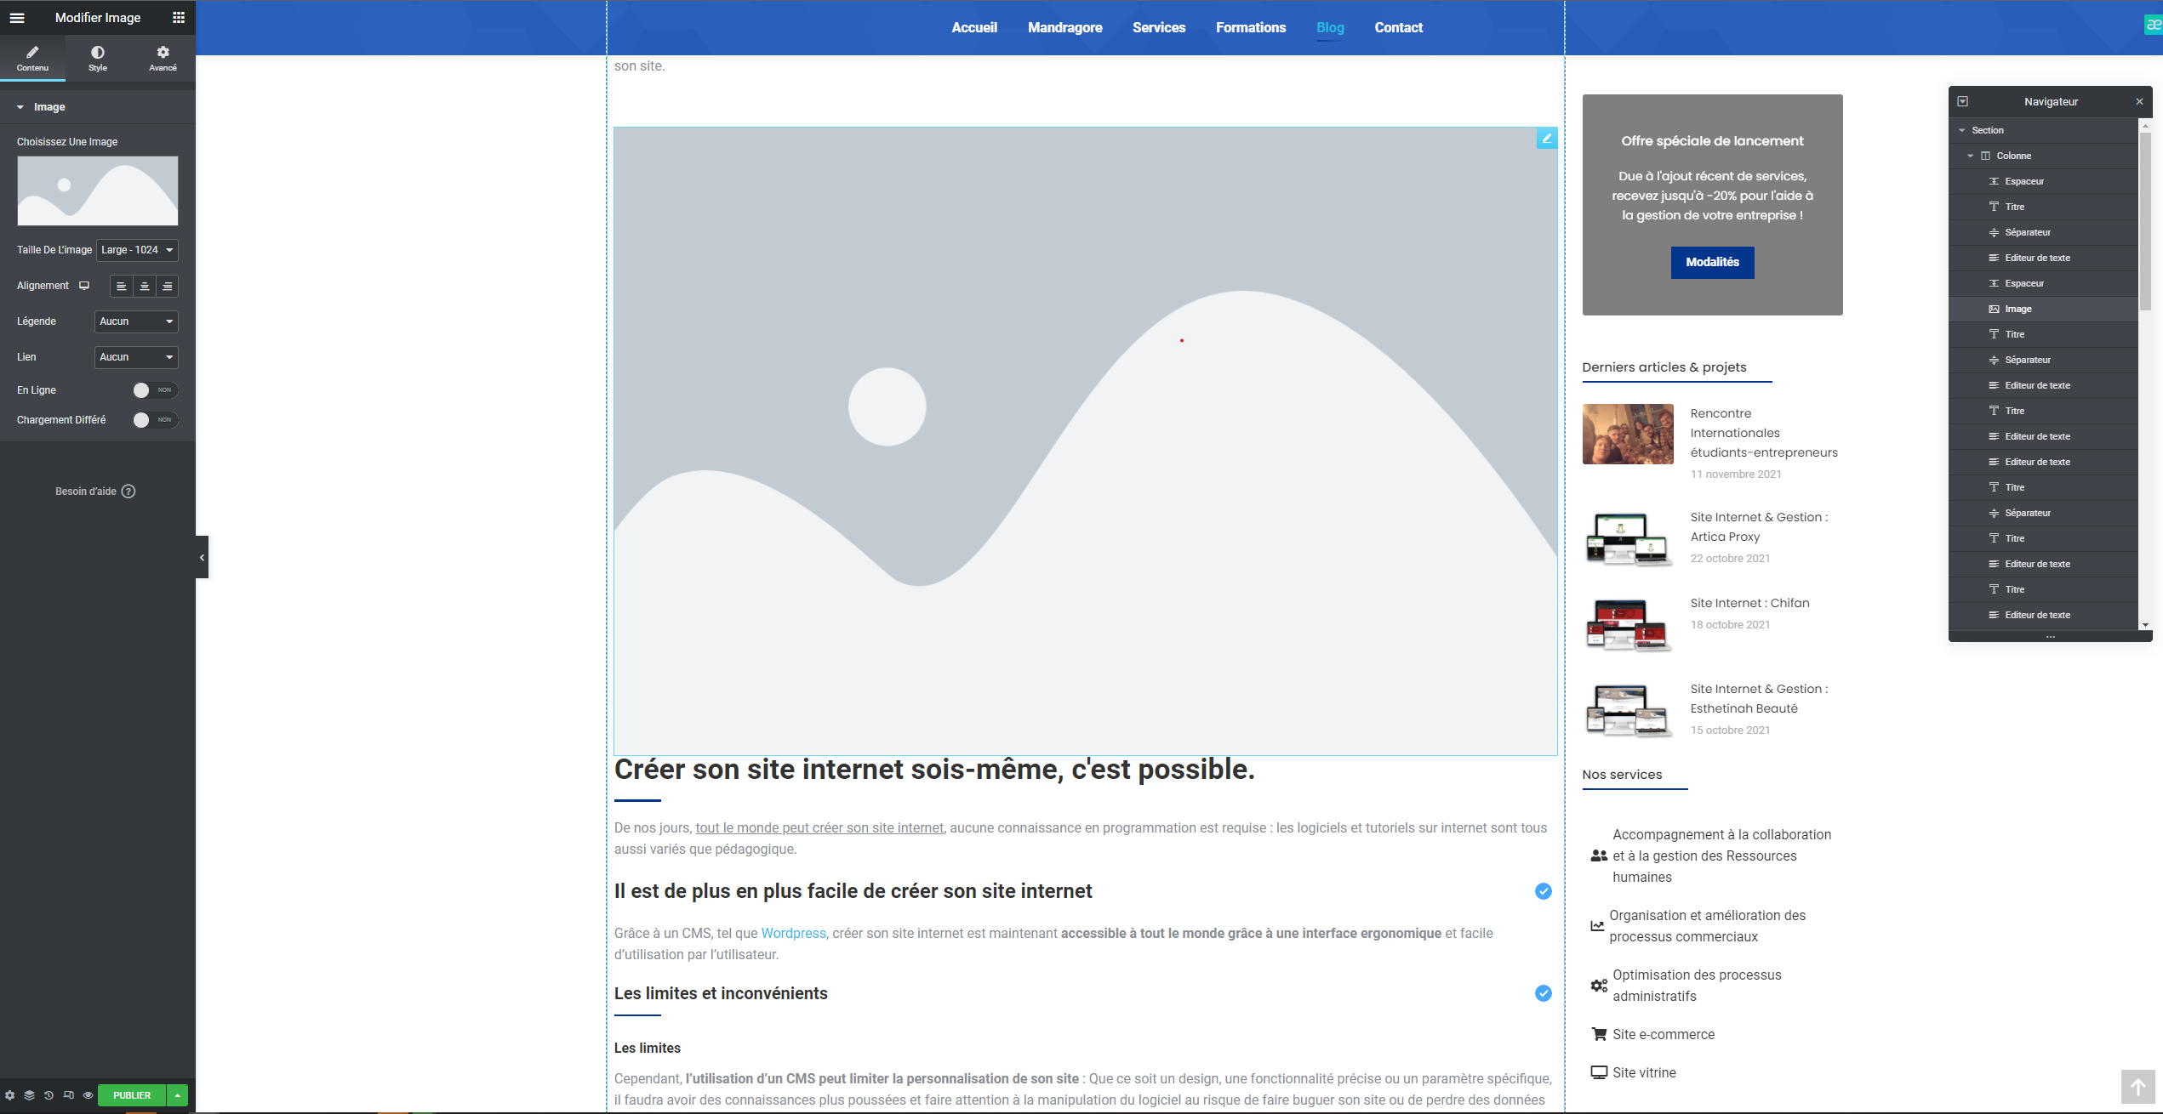Viewport: 2163px width, 1114px height.
Task: Preview the page with the eye icon
Action: point(88,1095)
